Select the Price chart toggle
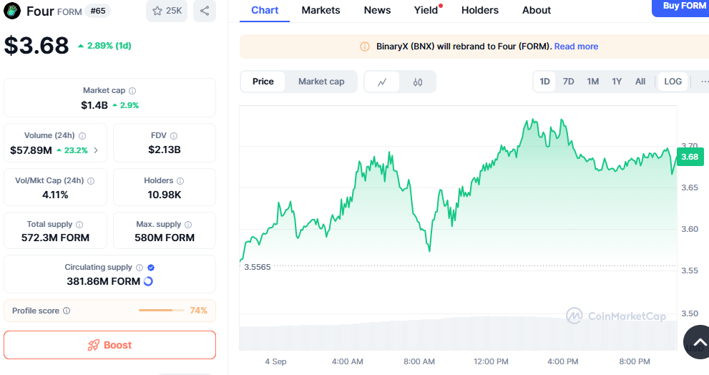The height and width of the screenshot is (375, 709). pos(263,82)
